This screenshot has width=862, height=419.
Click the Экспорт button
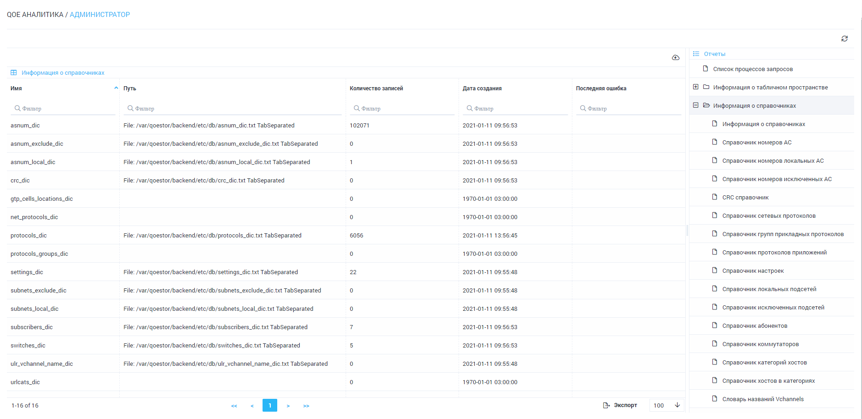[620, 405]
